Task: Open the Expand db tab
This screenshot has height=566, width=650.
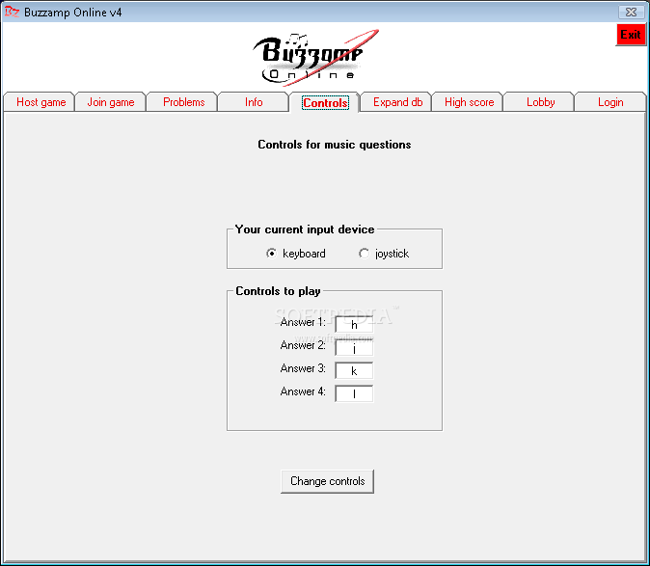Action: (x=396, y=102)
